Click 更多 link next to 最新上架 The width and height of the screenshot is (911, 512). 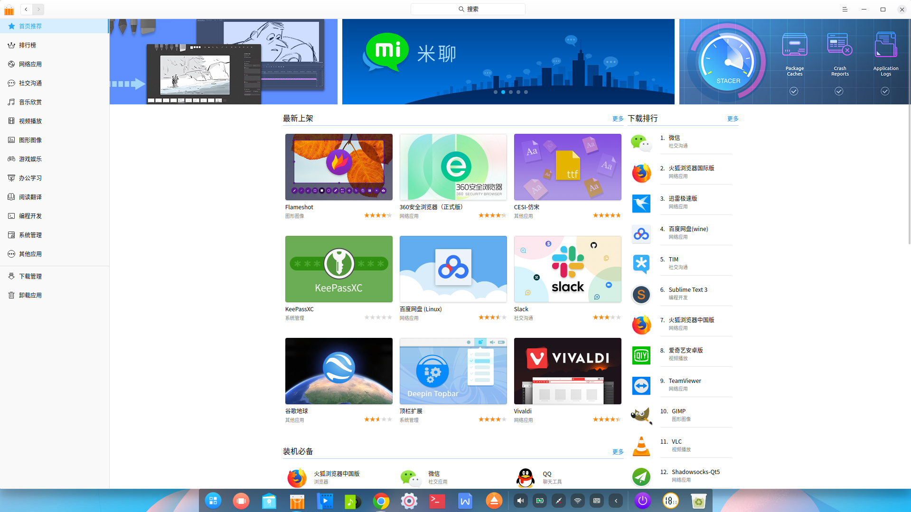coord(618,119)
